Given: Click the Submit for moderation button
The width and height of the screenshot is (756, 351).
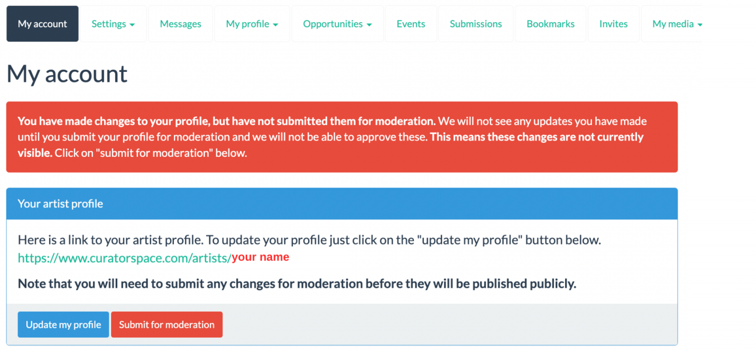Looking at the screenshot, I should coord(167,325).
